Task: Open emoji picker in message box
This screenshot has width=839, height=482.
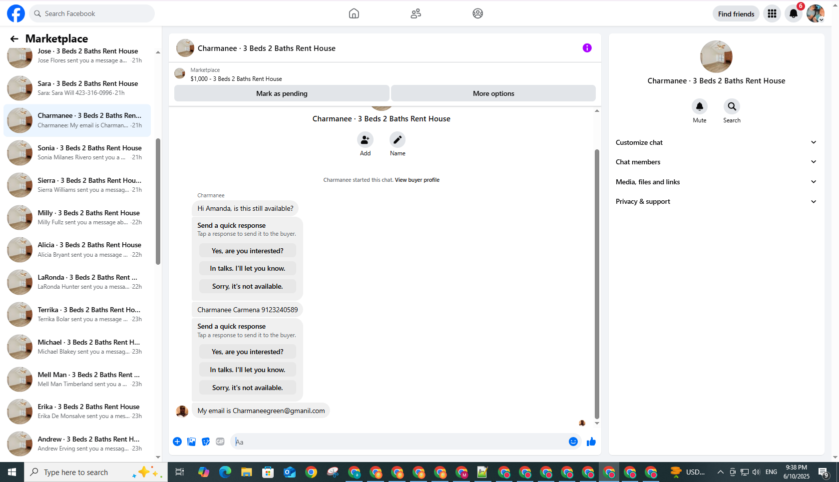Action: pos(573,442)
